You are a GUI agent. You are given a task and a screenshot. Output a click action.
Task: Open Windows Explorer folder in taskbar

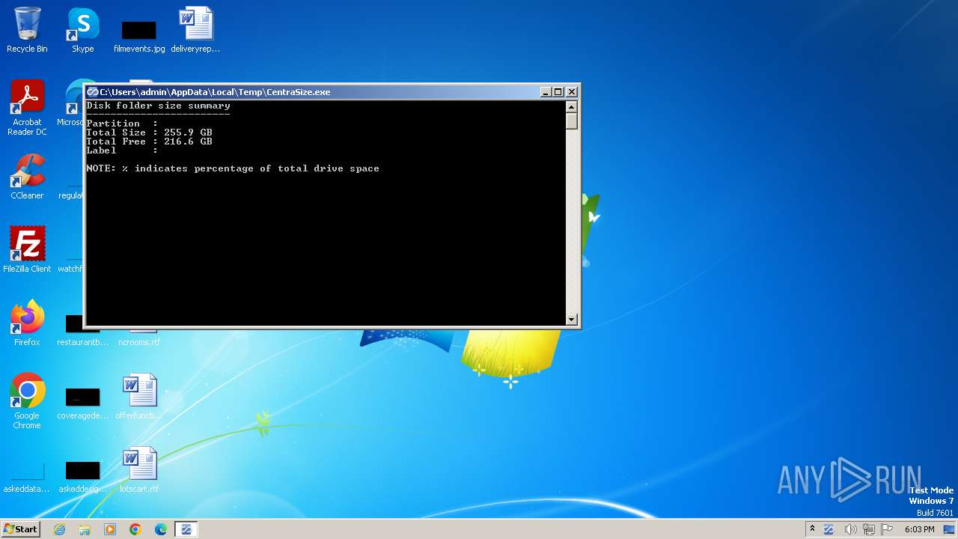tap(85, 529)
